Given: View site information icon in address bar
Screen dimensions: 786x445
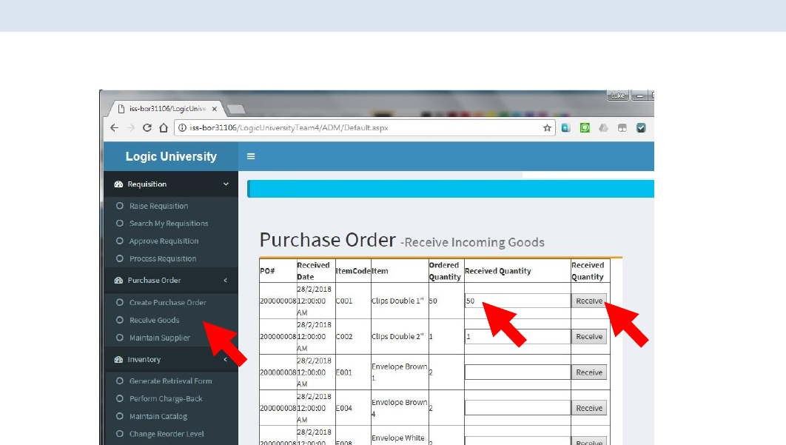Looking at the screenshot, I should (183, 128).
